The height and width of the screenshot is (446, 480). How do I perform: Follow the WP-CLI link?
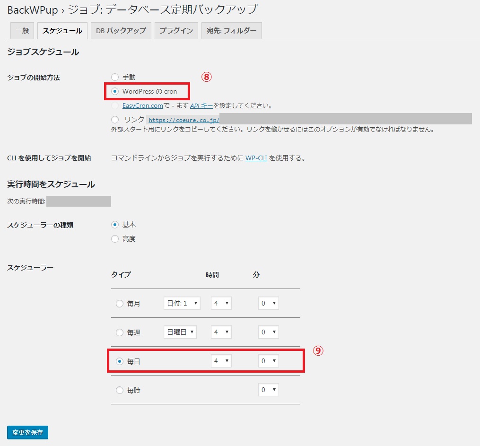(x=256, y=158)
